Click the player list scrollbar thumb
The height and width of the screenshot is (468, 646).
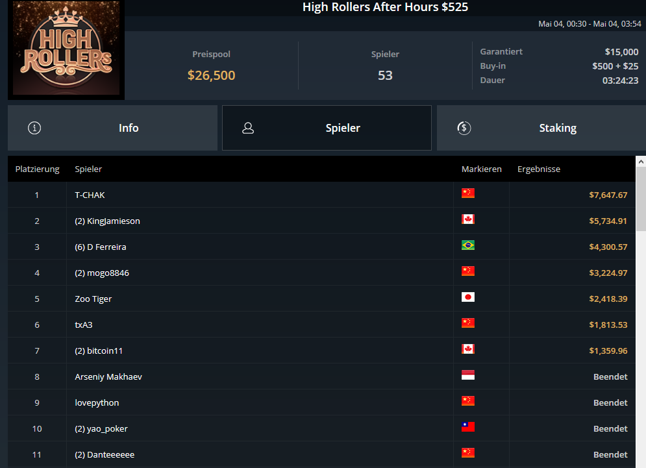[x=641, y=199]
